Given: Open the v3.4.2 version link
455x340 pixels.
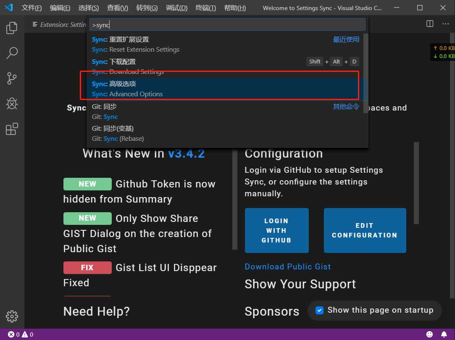Looking at the screenshot, I should pos(186,153).
